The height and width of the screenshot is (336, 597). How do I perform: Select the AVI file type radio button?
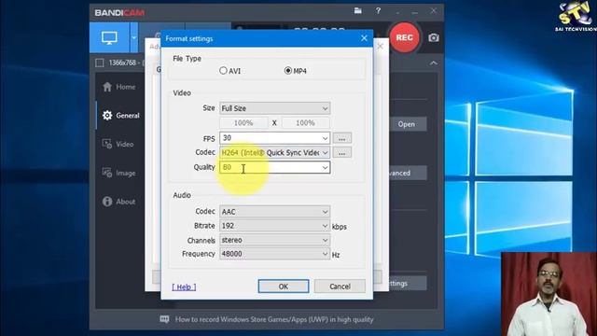(x=224, y=71)
